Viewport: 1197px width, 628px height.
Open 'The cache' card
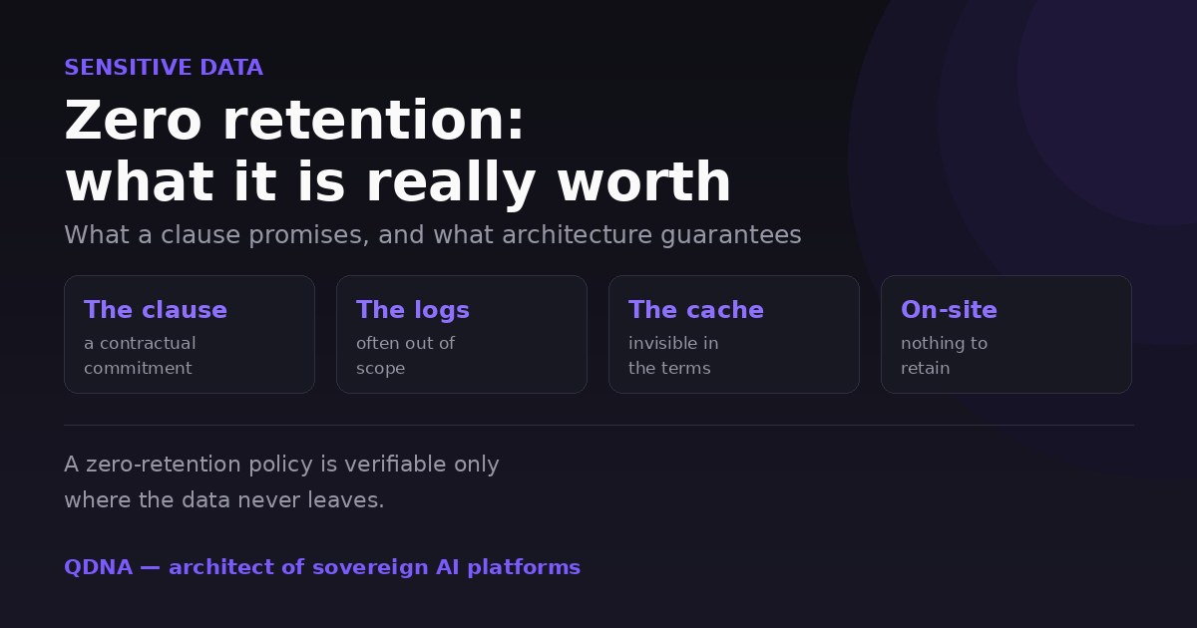click(x=734, y=334)
